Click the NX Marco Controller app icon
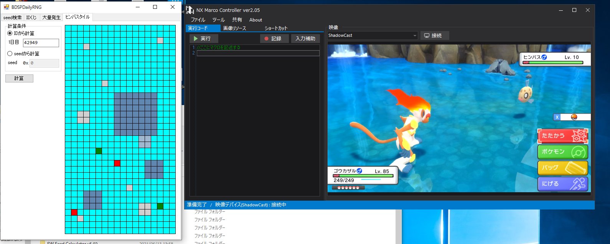 190,10
